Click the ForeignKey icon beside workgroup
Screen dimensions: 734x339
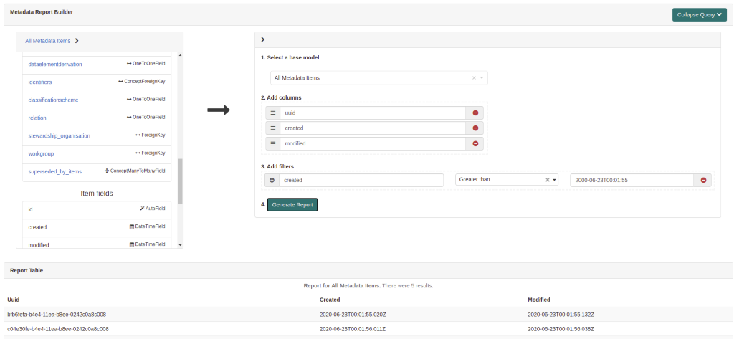click(138, 153)
